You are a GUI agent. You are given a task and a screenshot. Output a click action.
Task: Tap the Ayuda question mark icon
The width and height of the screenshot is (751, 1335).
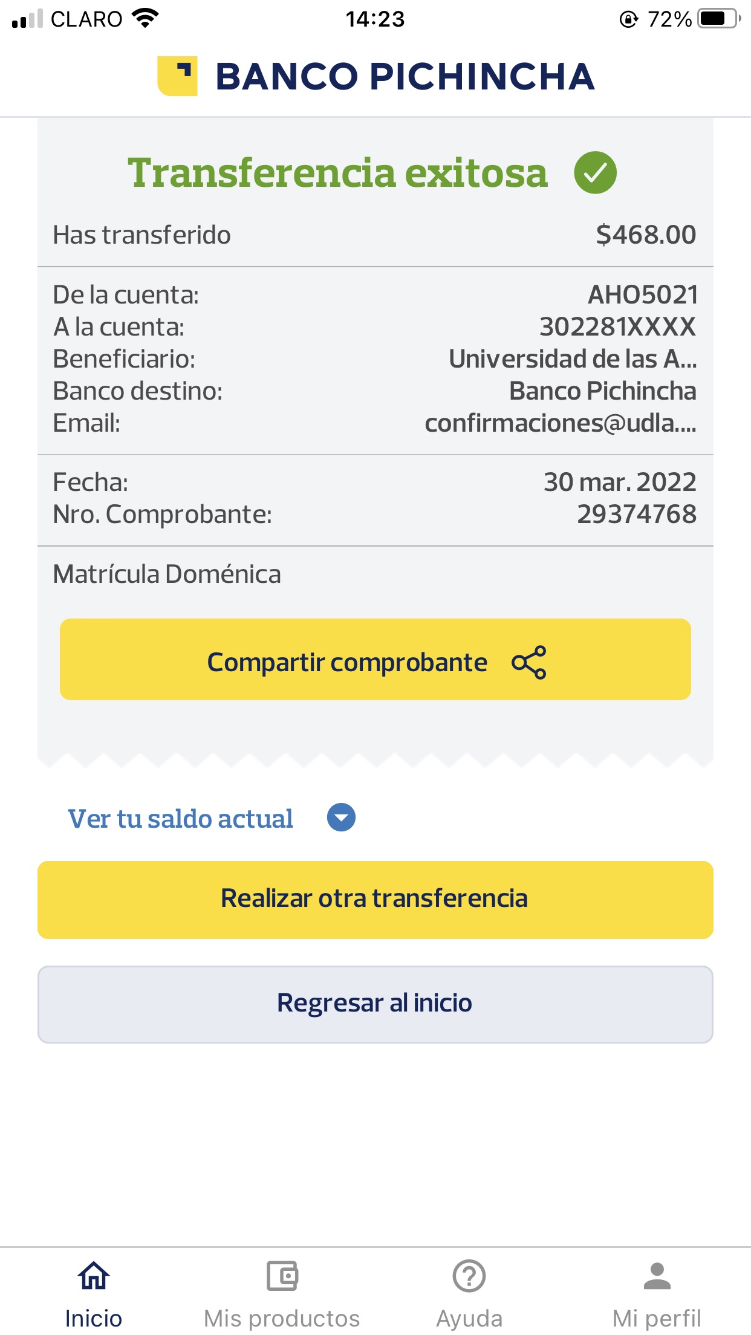[x=469, y=1276]
